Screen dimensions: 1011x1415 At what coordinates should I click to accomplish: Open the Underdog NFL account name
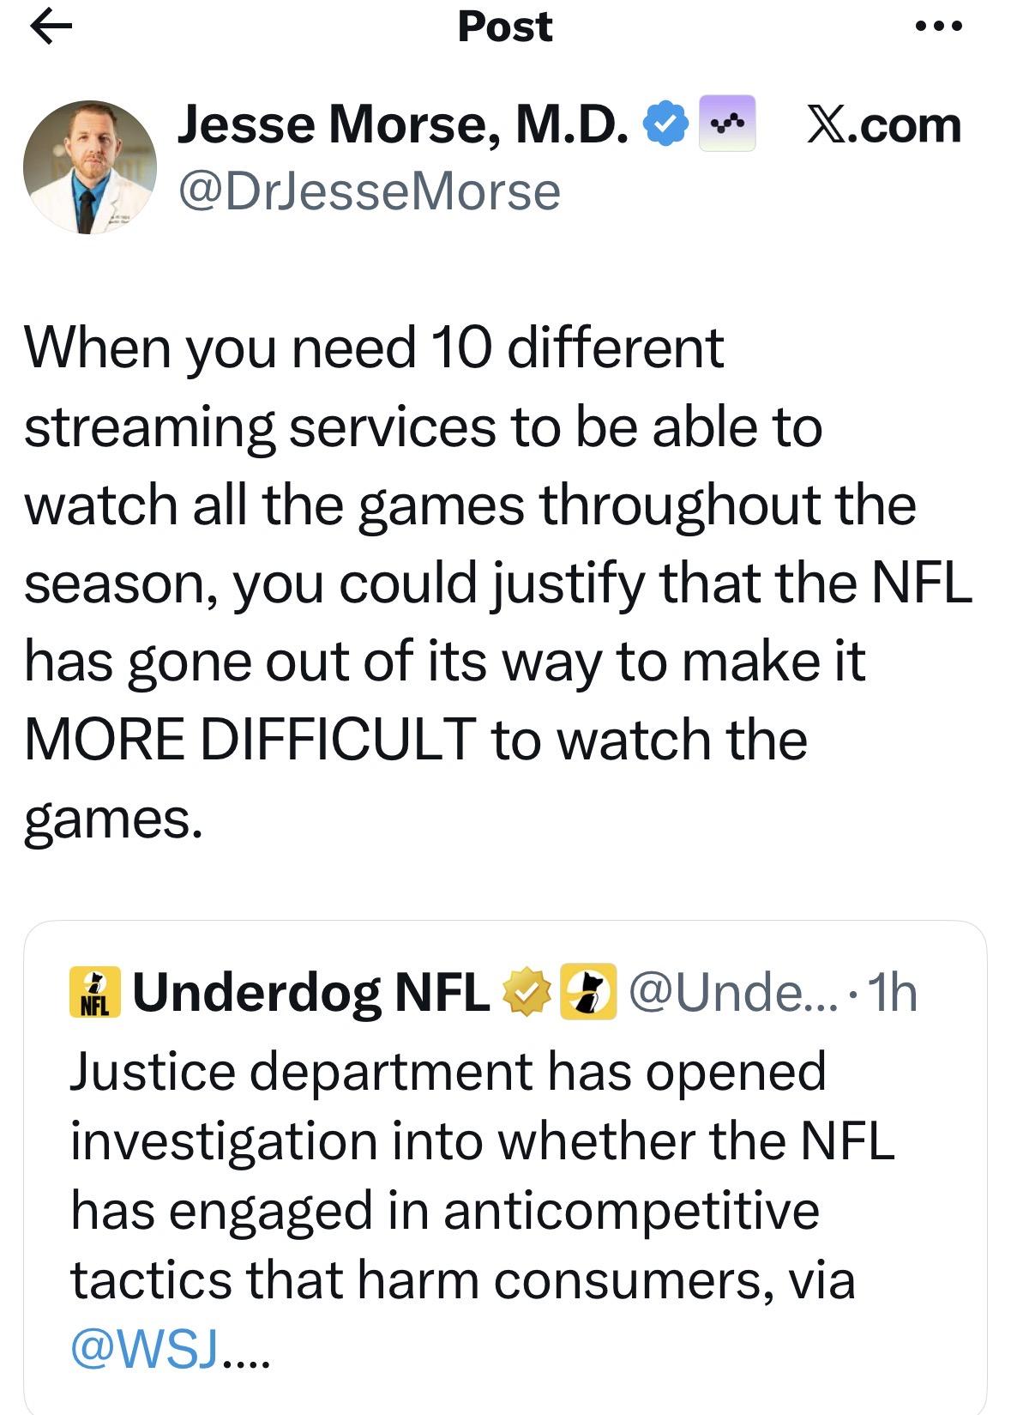click(310, 993)
